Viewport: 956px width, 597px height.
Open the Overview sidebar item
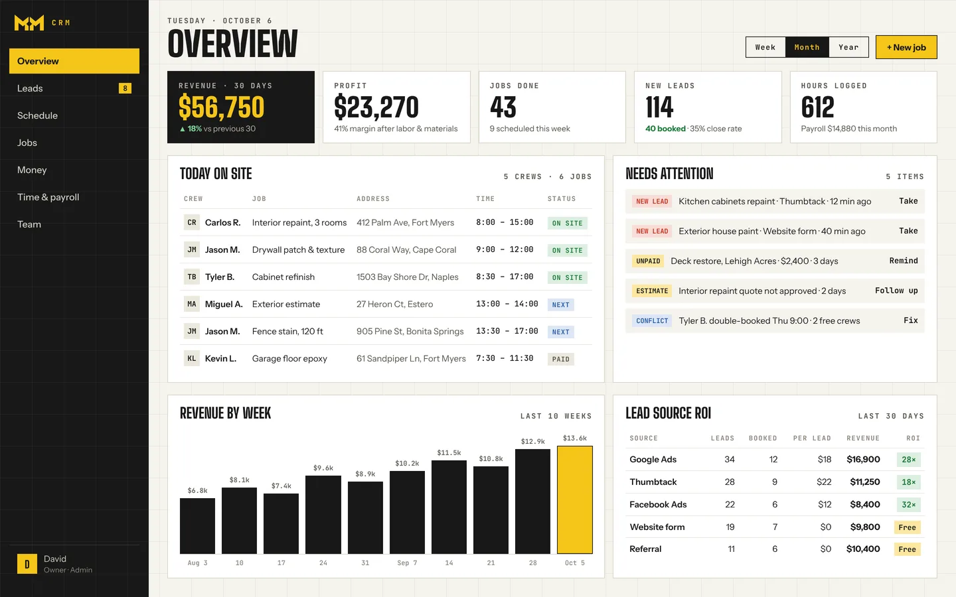pos(74,61)
